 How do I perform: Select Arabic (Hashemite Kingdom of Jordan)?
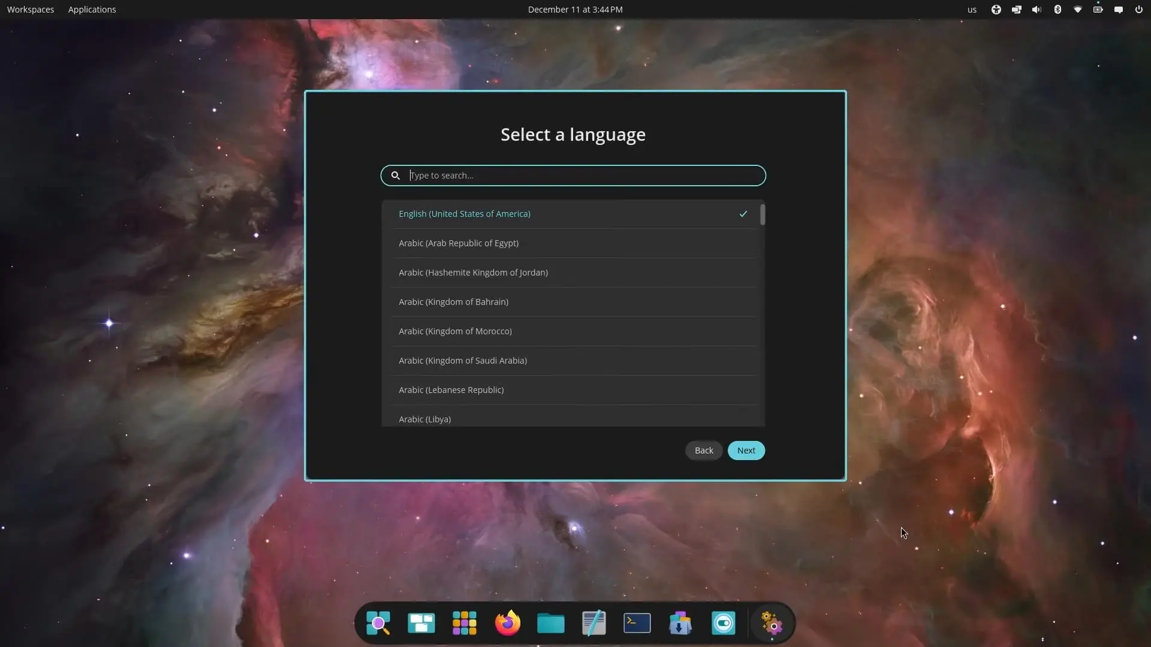[x=573, y=273]
